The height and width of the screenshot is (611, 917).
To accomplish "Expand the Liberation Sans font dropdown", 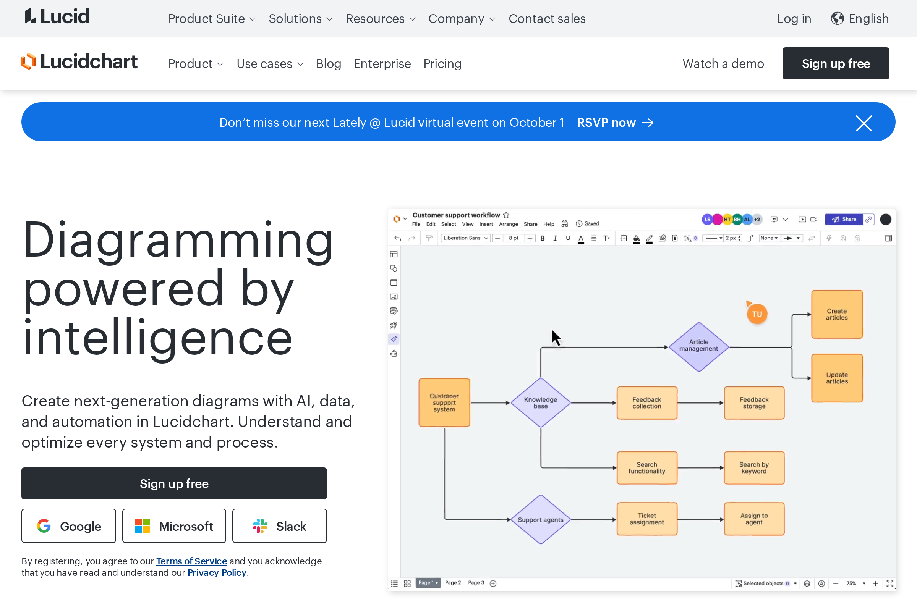I will click(465, 238).
